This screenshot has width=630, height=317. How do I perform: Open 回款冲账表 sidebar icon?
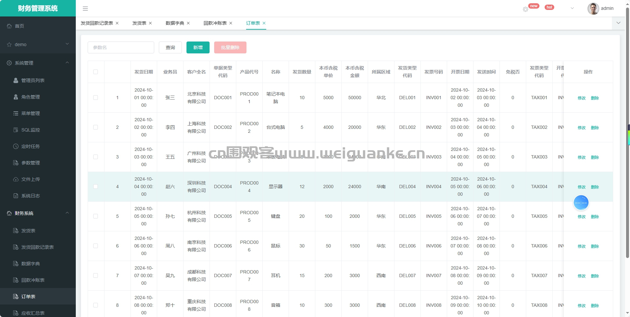pyautogui.click(x=16, y=280)
